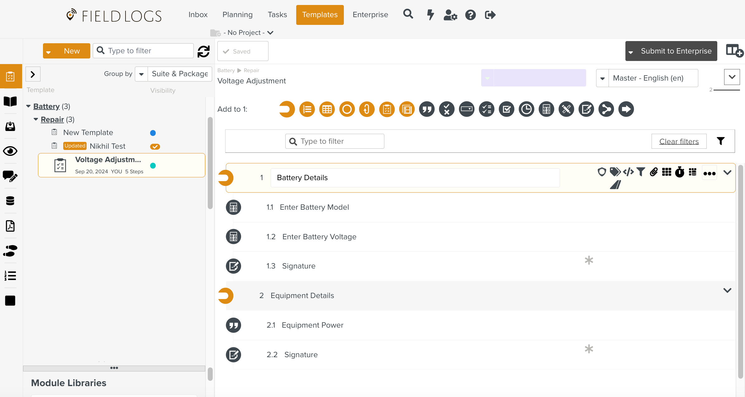Viewport: 745px width, 397px height.
Task: Collapse the Battery tree group
Action: coord(28,106)
